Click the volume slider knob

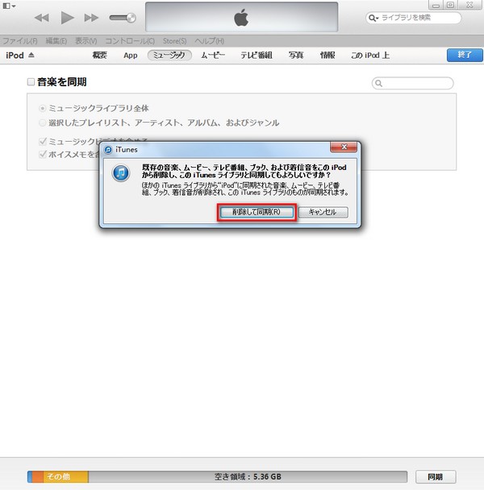coord(131,18)
